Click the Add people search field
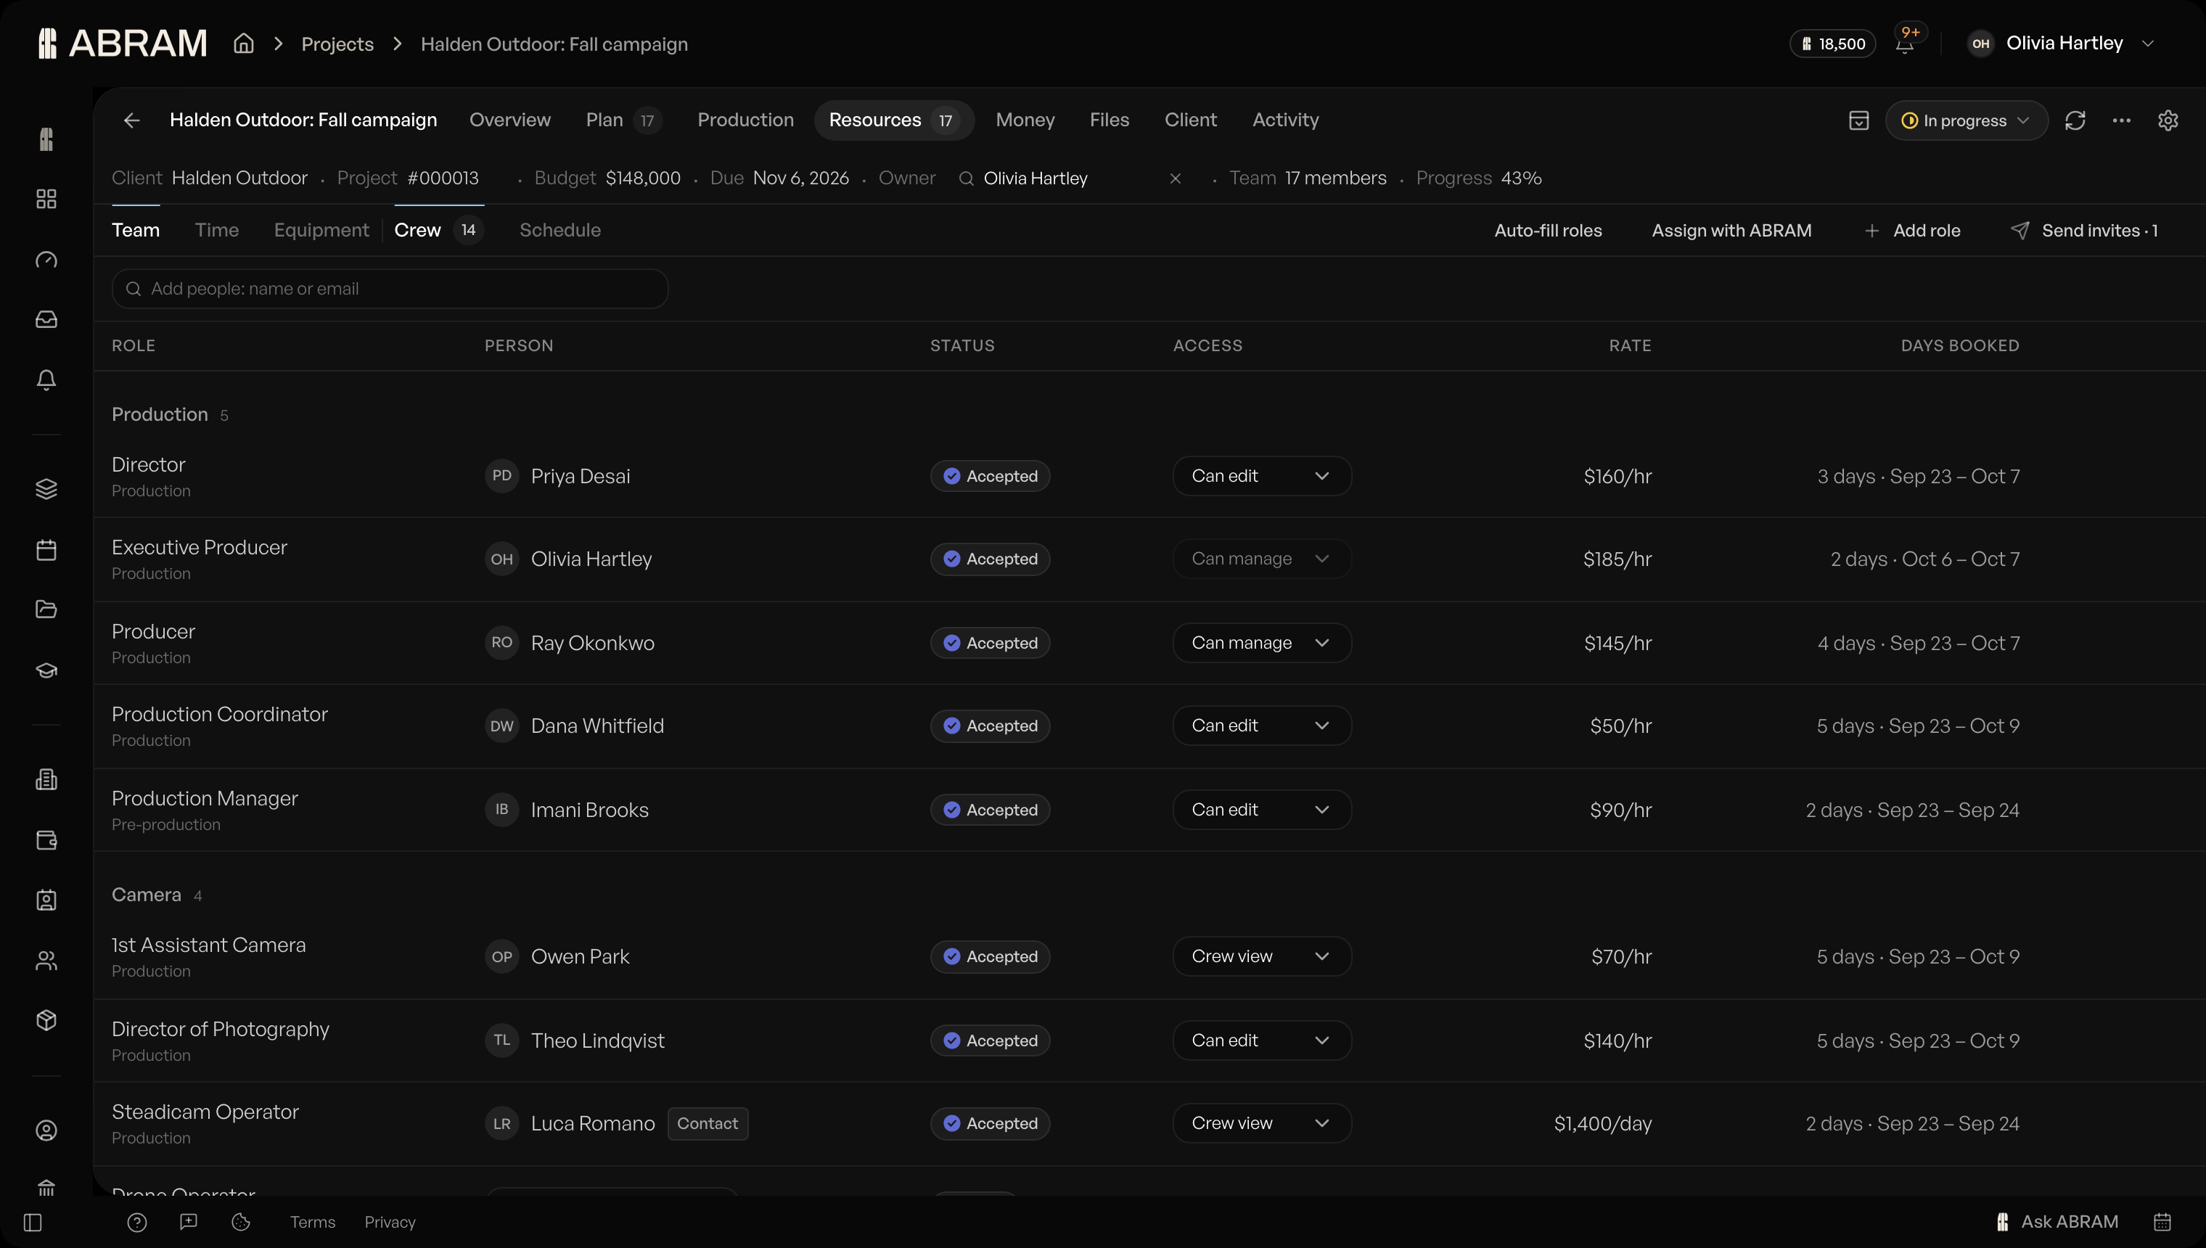The height and width of the screenshot is (1248, 2206). [390, 289]
